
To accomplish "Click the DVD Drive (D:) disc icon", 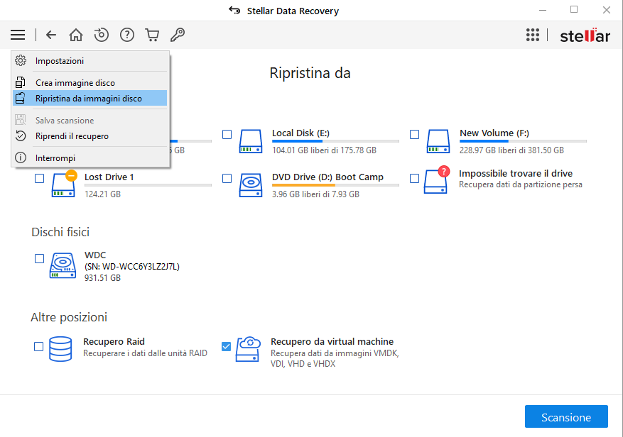I will (251, 185).
